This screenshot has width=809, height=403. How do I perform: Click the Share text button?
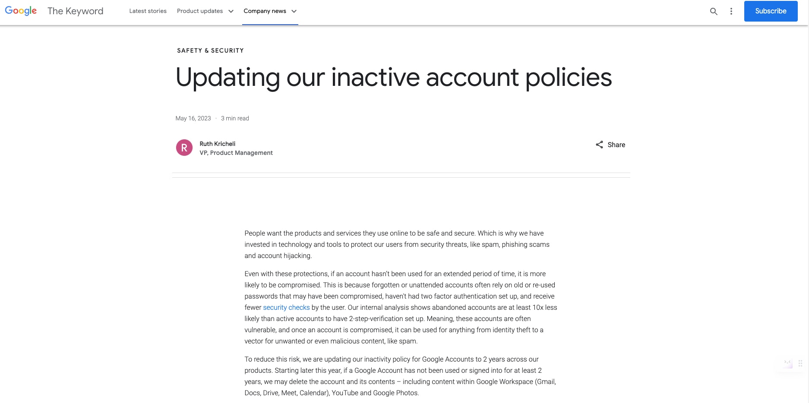(x=616, y=145)
